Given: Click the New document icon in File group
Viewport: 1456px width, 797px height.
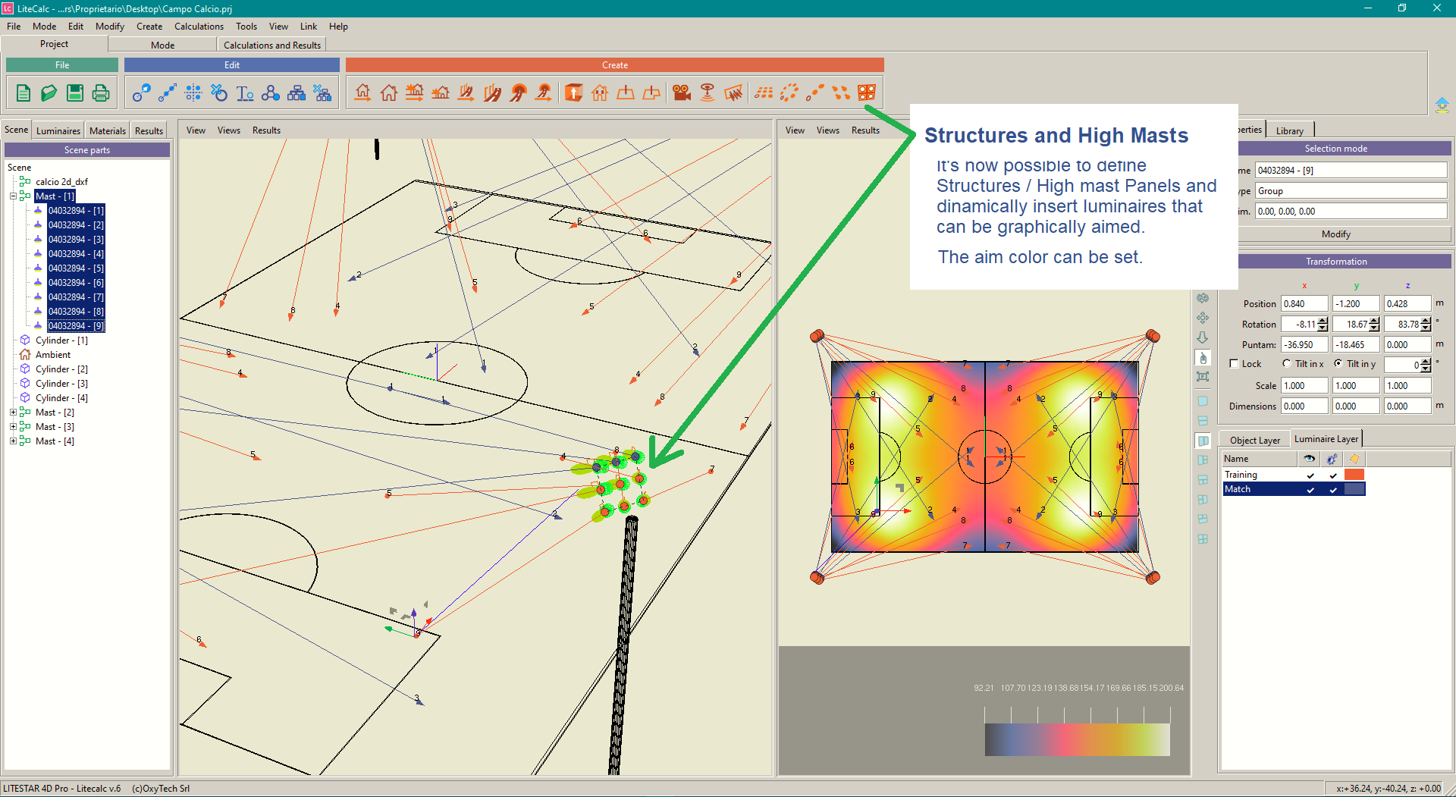Looking at the screenshot, I should point(24,93).
